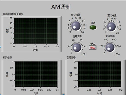Click the 载波频率 carrier frequency knob
Image resolution: width=126 pixels, height=95 pixels.
pos(110,48)
